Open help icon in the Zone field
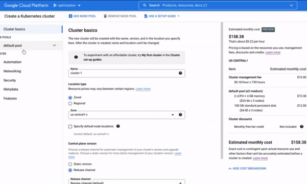 click(180, 115)
